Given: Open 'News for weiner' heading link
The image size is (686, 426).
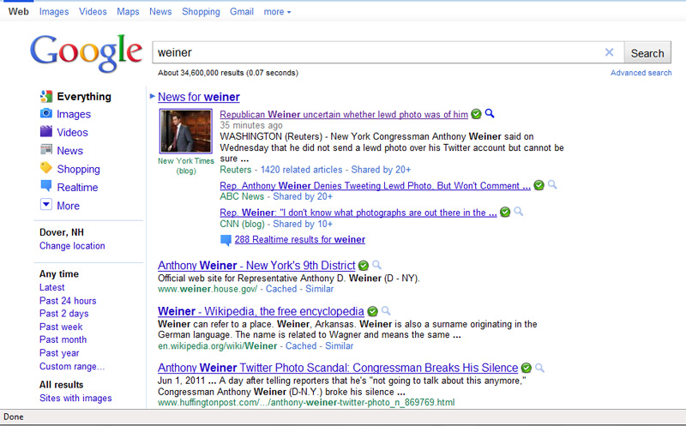Looking at the screenshot, I should point(199,97).
